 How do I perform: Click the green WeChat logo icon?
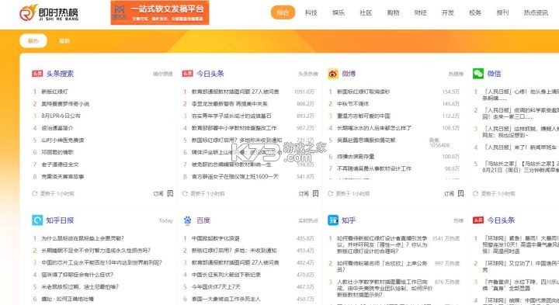478,74
